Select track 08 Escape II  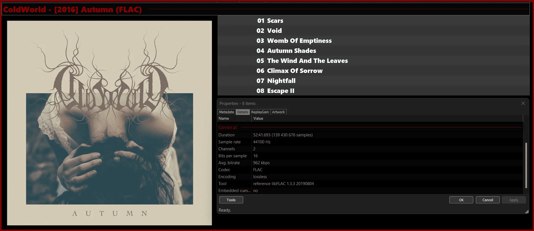click(374, 91)
